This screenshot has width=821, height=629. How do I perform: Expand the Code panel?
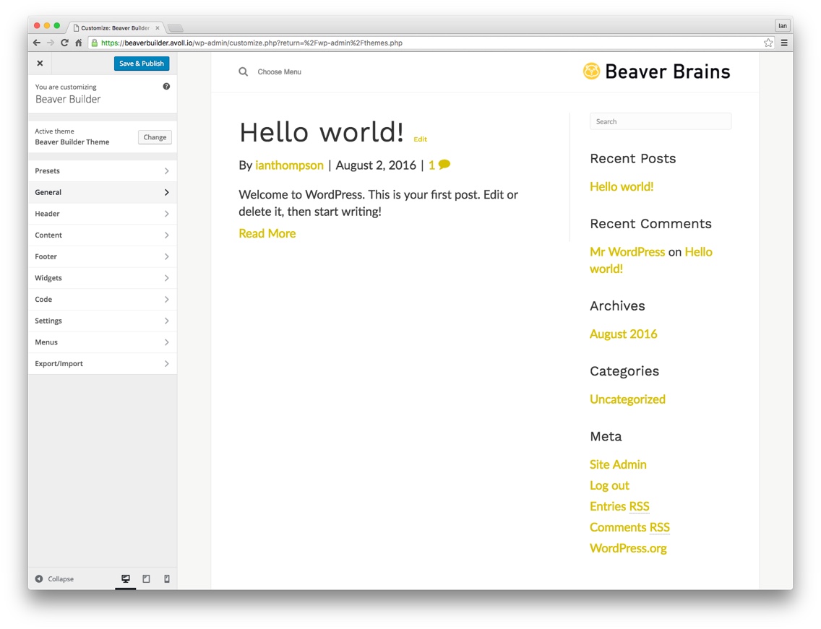[x=103, y=300]
